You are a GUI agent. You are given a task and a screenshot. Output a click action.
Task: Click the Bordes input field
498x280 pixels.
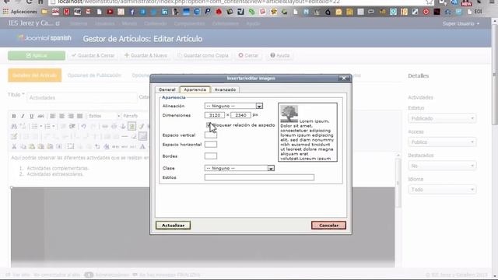click(211, 156)
